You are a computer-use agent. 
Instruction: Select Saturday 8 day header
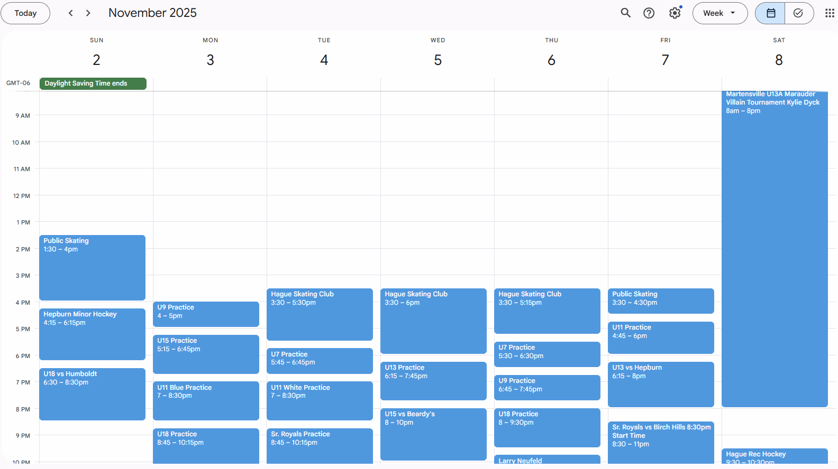779,60
